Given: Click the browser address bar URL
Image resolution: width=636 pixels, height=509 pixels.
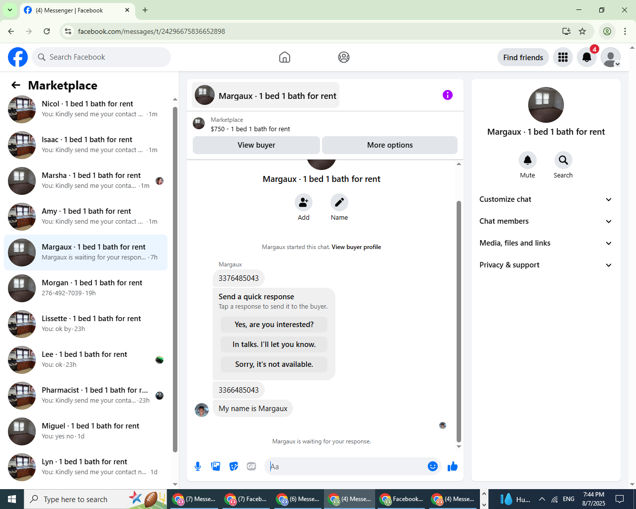Looking at the screenshot, I should point(152,31).
